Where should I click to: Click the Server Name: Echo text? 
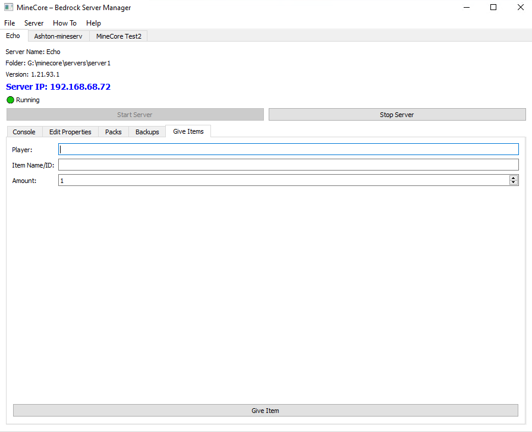tap(33, 52)
